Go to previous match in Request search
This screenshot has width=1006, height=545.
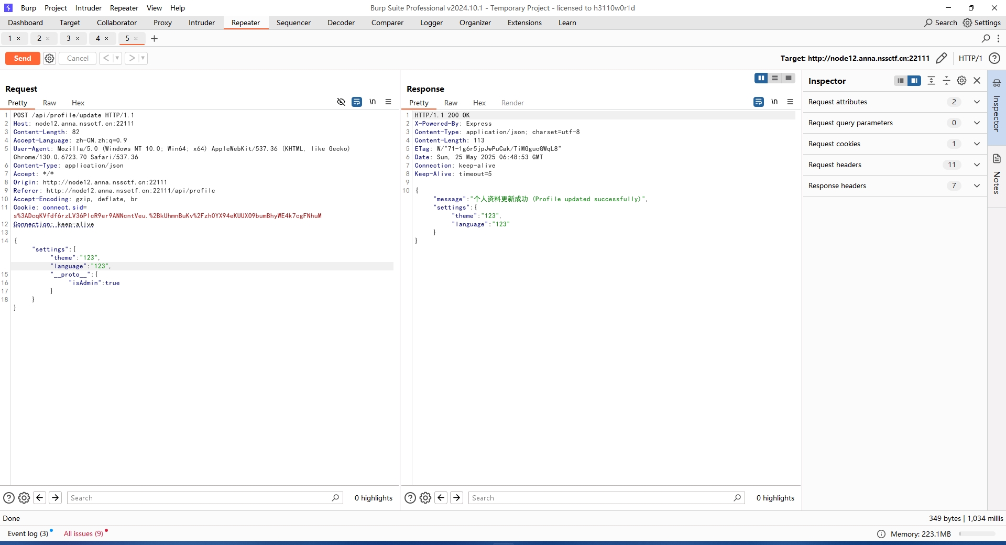coord(39,498)
